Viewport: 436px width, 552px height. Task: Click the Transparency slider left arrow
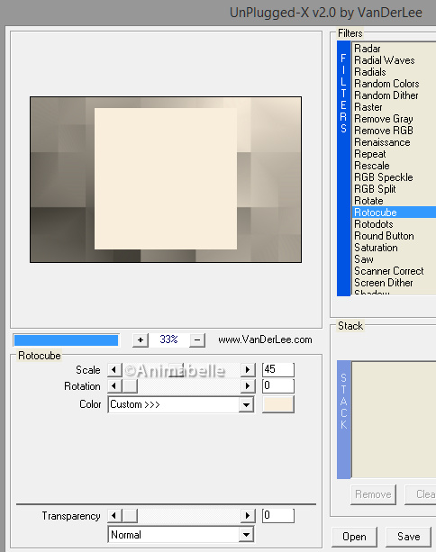click(114, 516)
